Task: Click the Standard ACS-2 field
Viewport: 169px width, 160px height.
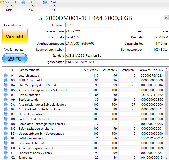Action: (117, 56)
